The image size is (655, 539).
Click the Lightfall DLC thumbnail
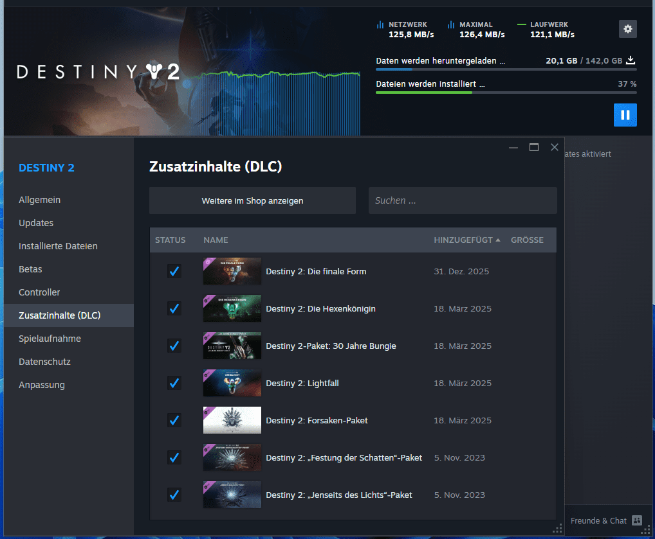[x=232, y=383]
